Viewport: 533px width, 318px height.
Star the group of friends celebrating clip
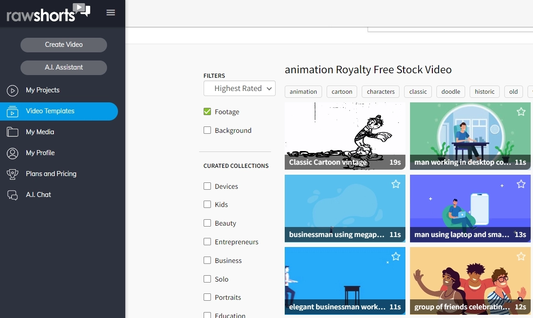(521, 256)
